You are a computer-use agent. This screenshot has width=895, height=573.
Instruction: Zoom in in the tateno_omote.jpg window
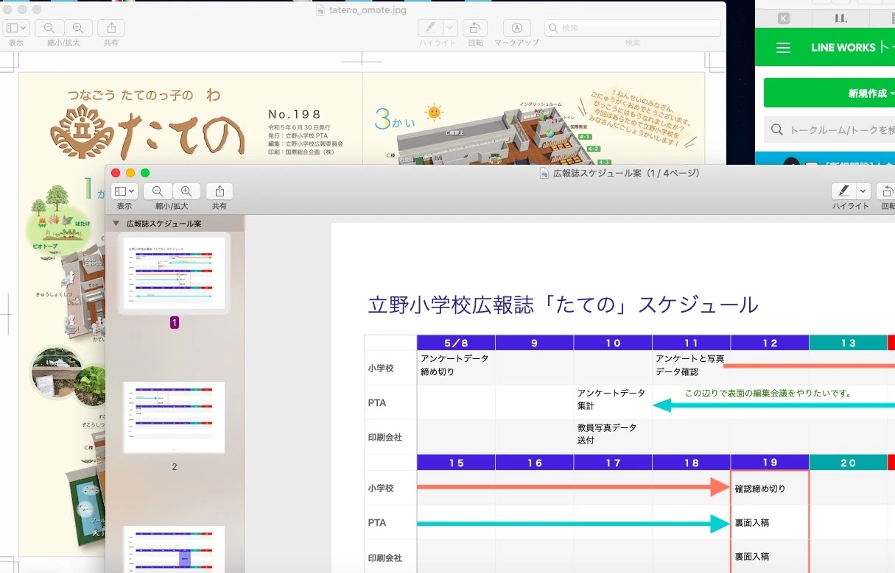click(78, 28)
